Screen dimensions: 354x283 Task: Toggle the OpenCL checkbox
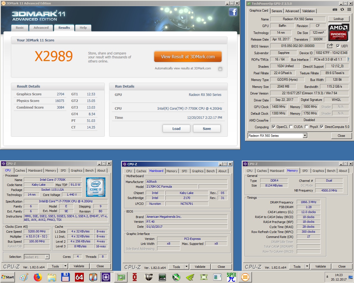274,127
